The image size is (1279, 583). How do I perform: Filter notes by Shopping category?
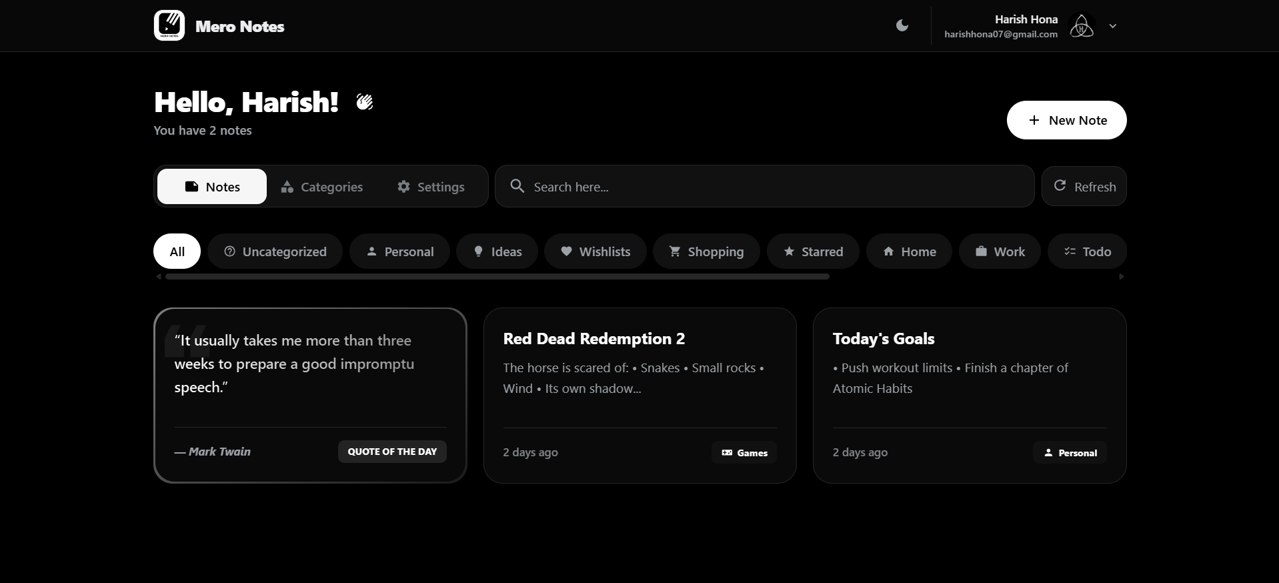[706, 251]
